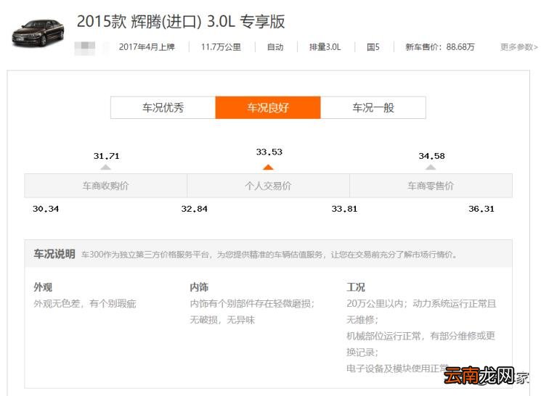Image resolution: width=541 pixels, height=396 pixels.
Task: Click the 36.31 upper bound value
Action: coord(481,209)
